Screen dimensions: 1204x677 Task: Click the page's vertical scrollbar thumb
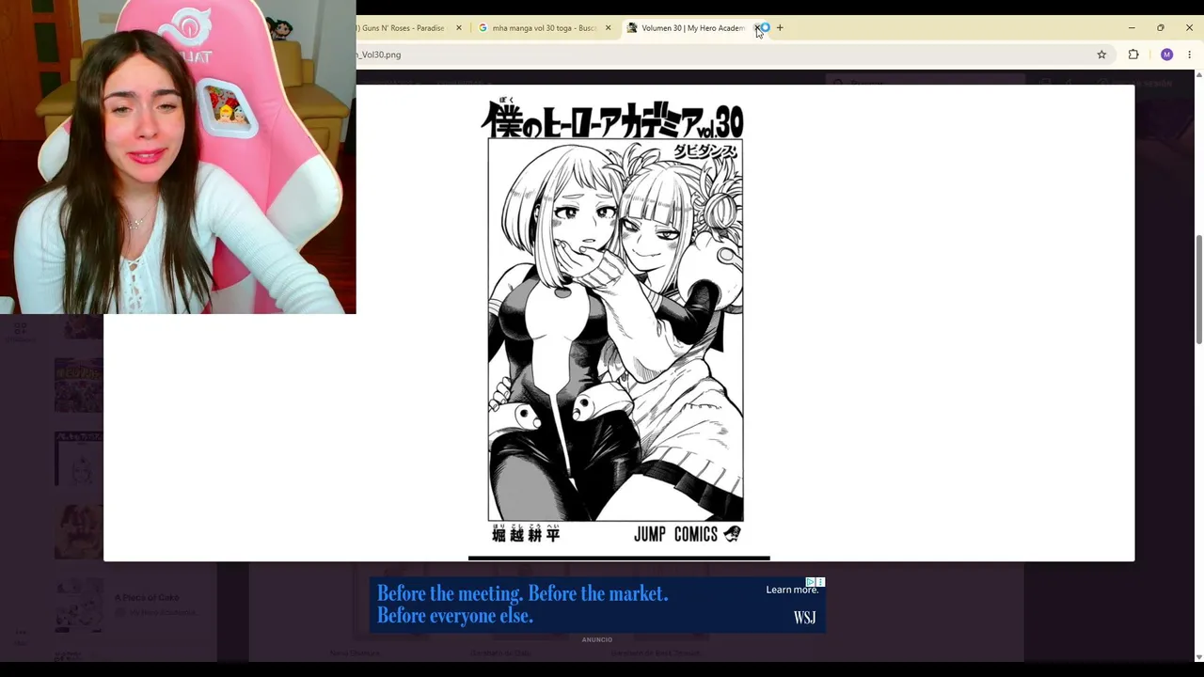(x=1198, y=289)
